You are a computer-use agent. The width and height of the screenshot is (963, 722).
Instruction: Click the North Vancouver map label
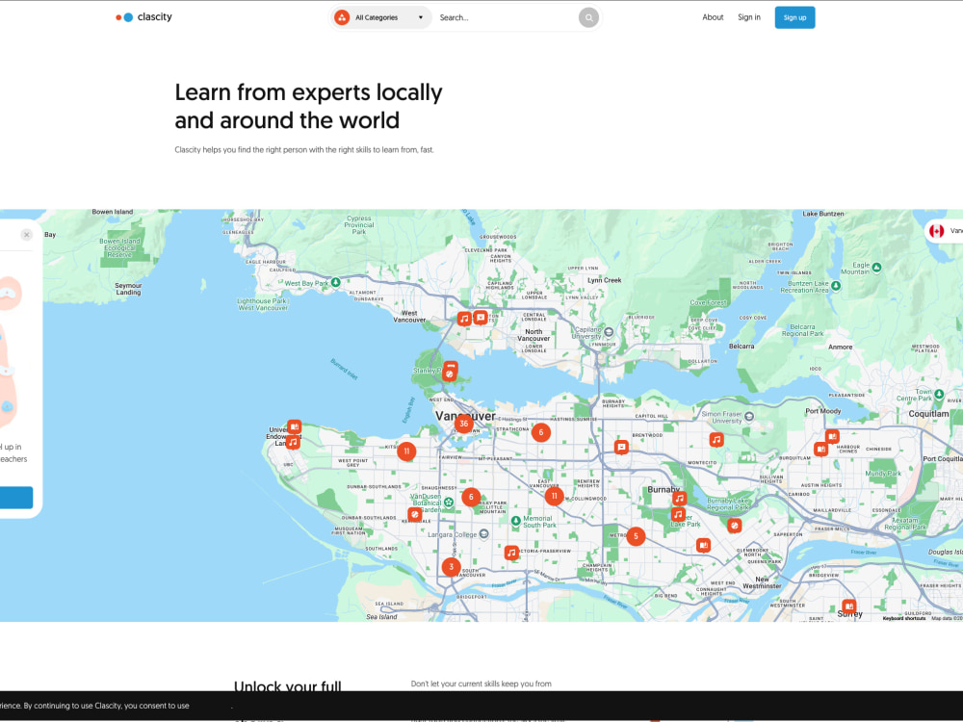point(534,335)
